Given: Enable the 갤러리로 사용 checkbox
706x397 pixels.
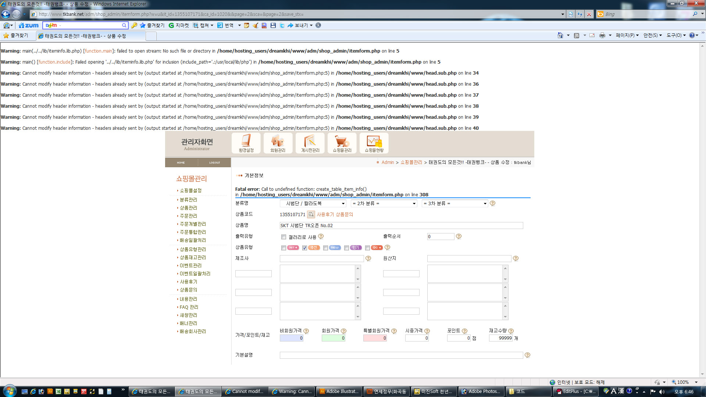Looking at the screenshot, I should tap(284, 237).
